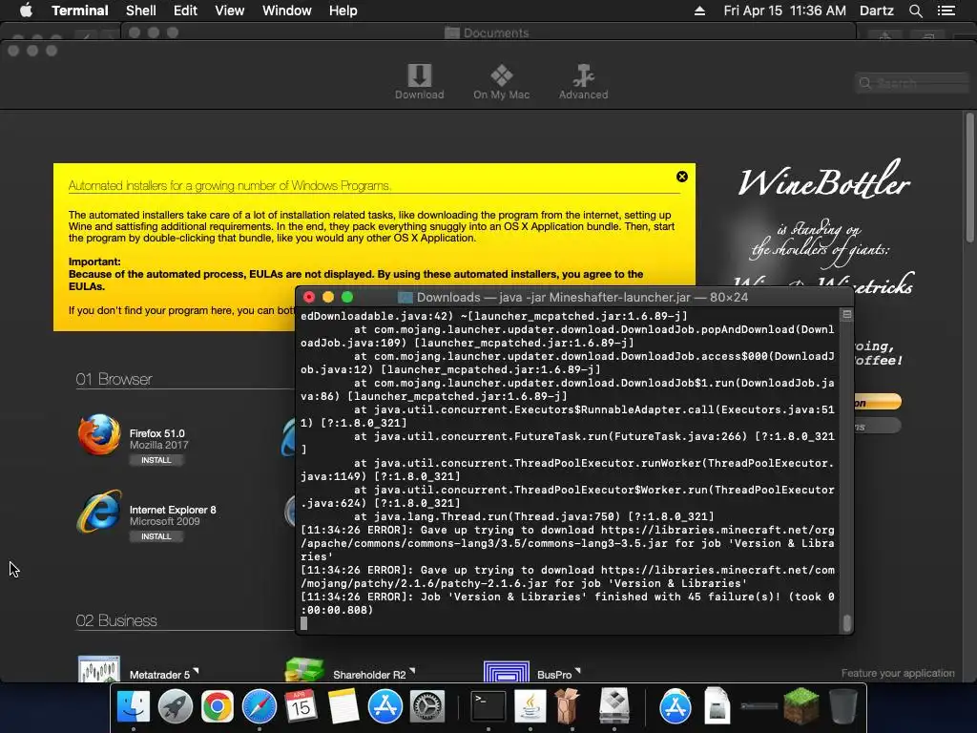The image size is (977, 733).
Task: Click the 01 Browser section heading
Action: 114,379
